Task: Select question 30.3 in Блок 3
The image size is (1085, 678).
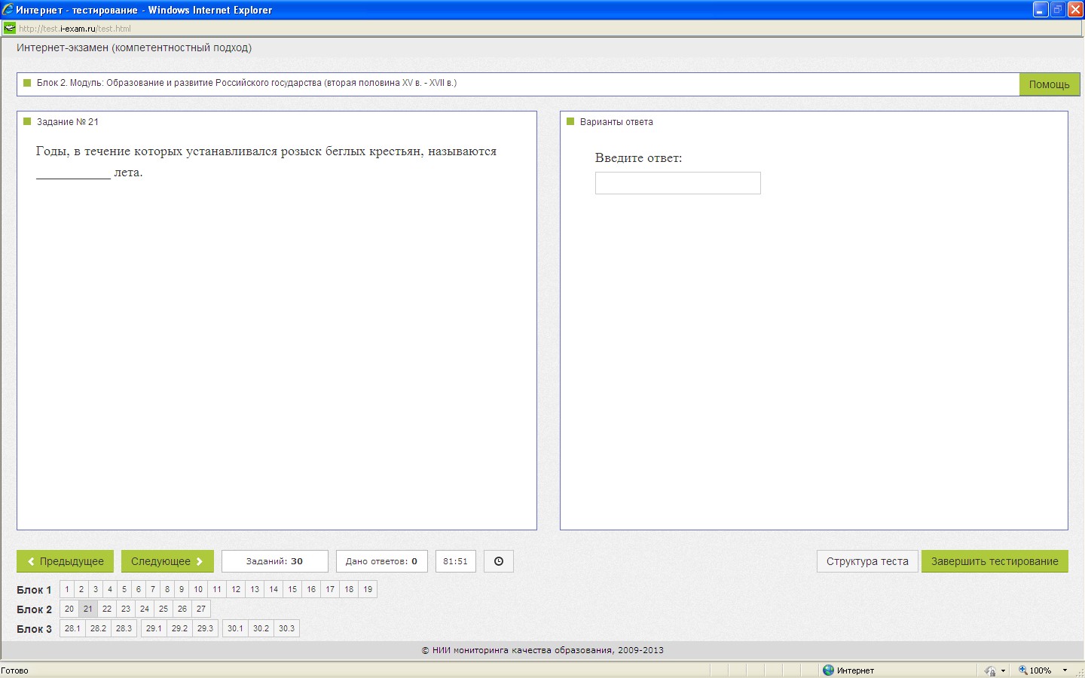Action: click(x=286, y=628)
